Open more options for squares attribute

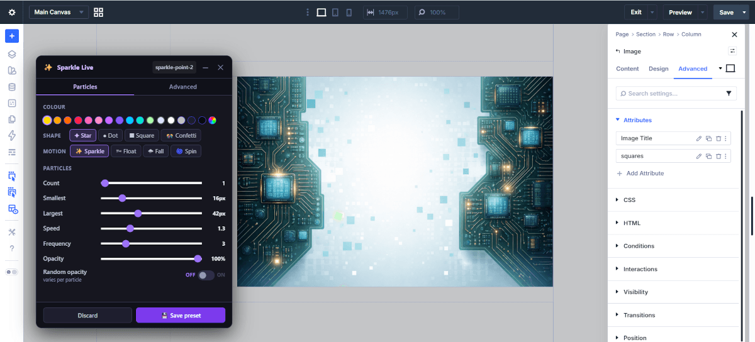[x=725, y=156]
